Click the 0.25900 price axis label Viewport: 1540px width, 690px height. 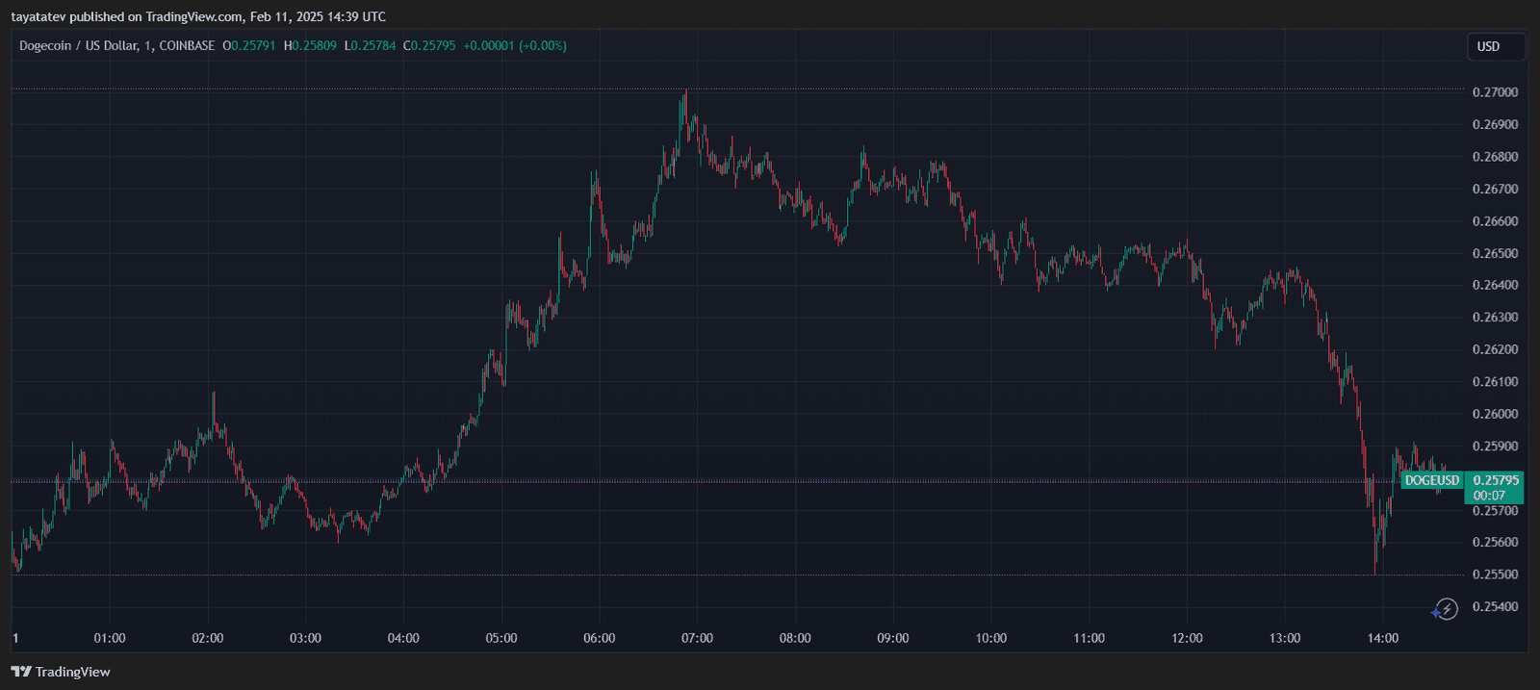pos(1495,446)
